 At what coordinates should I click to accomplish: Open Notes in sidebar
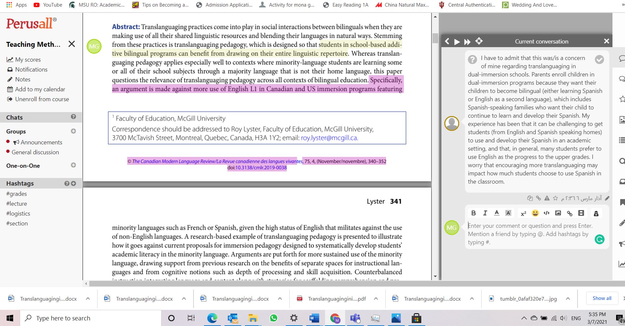click(x=19, y=79)
